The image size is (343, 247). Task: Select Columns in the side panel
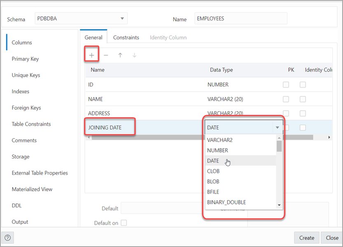(22, 42)
